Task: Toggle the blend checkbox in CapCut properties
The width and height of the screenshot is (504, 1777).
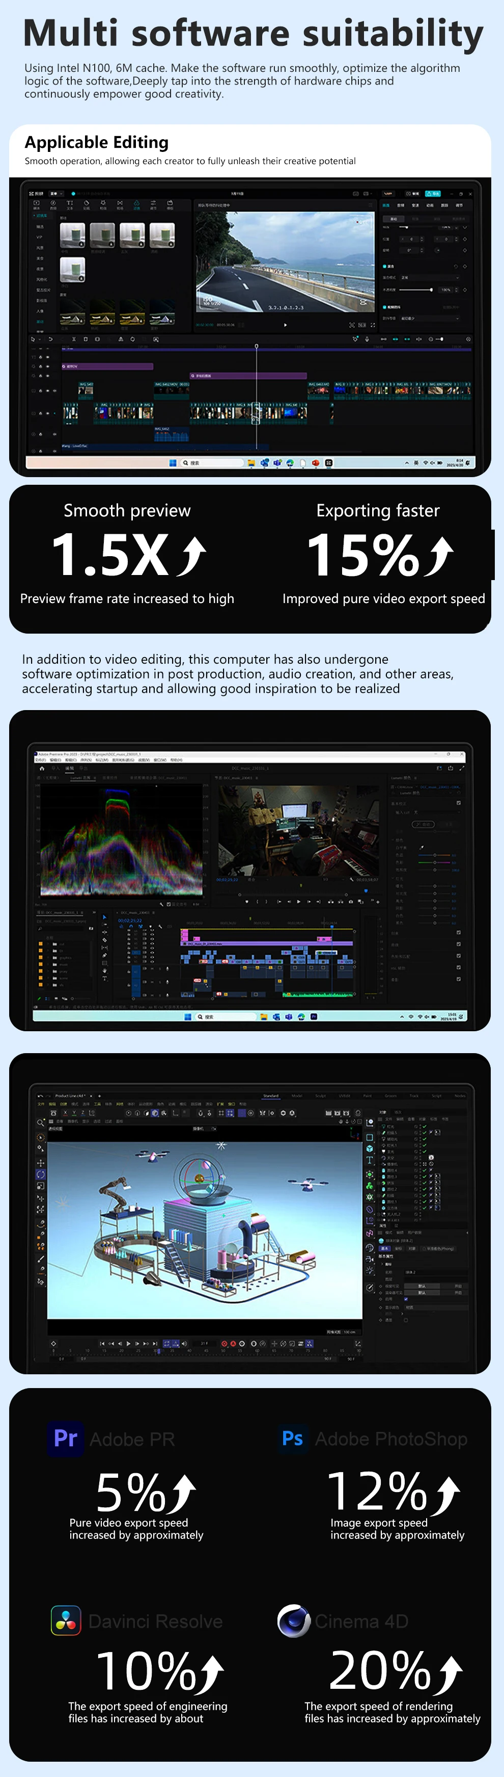Action: (x=385, y=266)
